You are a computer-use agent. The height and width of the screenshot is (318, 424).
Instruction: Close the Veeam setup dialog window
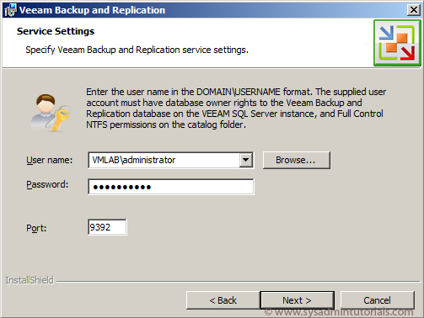click(x=414, y=10)
